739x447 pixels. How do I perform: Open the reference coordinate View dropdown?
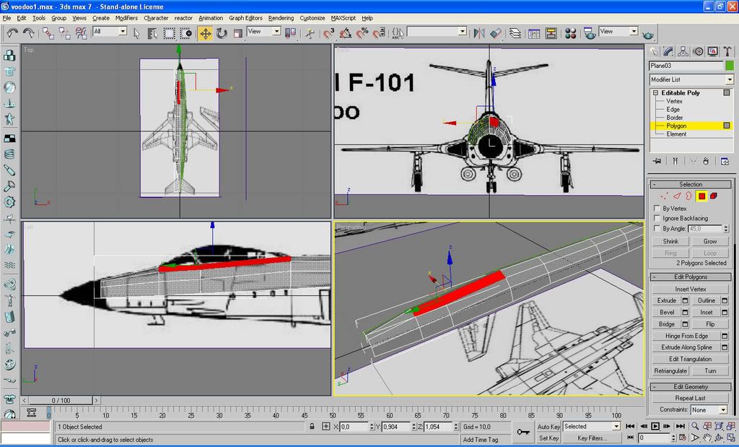tap(264, 31)
